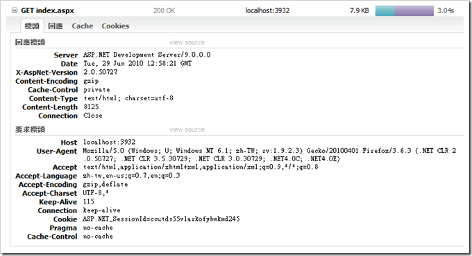
Task: Click the teal segment of the timing bar
Action: click(385, 11)
